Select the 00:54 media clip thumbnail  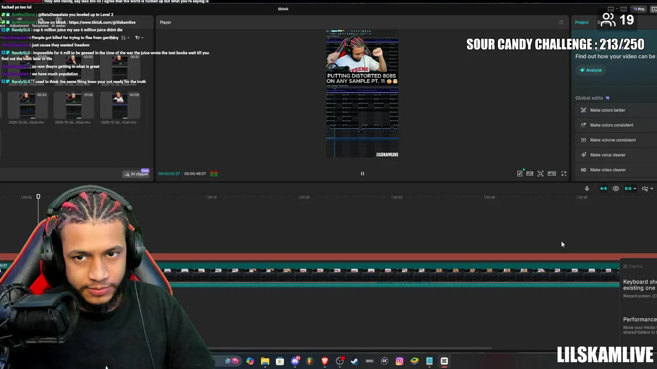coord(27,105)
